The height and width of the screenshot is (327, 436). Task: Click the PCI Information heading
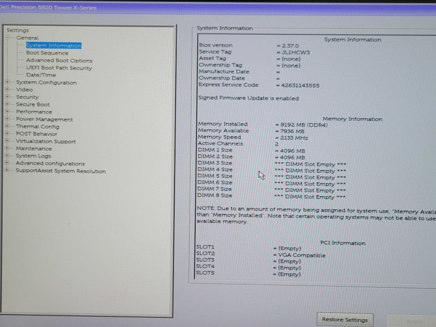[x=343, y=243]
